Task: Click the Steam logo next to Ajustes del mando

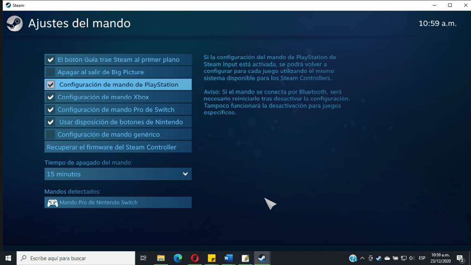Action: coord(15,23)
